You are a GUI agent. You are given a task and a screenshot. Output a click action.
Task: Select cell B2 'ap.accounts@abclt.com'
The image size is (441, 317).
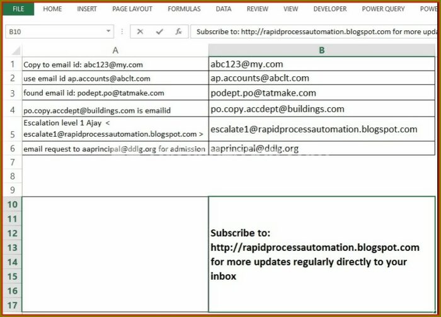click(322, 78)
